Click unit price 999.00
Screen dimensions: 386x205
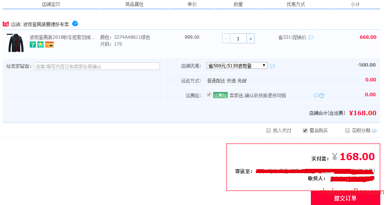(192, 37)
